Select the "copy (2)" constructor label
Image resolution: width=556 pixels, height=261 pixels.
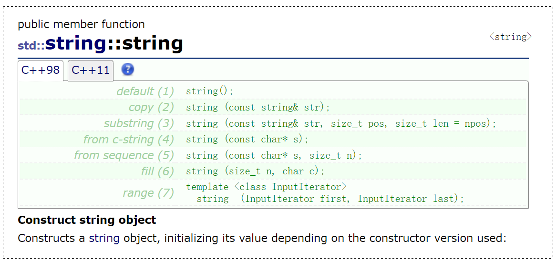coord(152,107)
